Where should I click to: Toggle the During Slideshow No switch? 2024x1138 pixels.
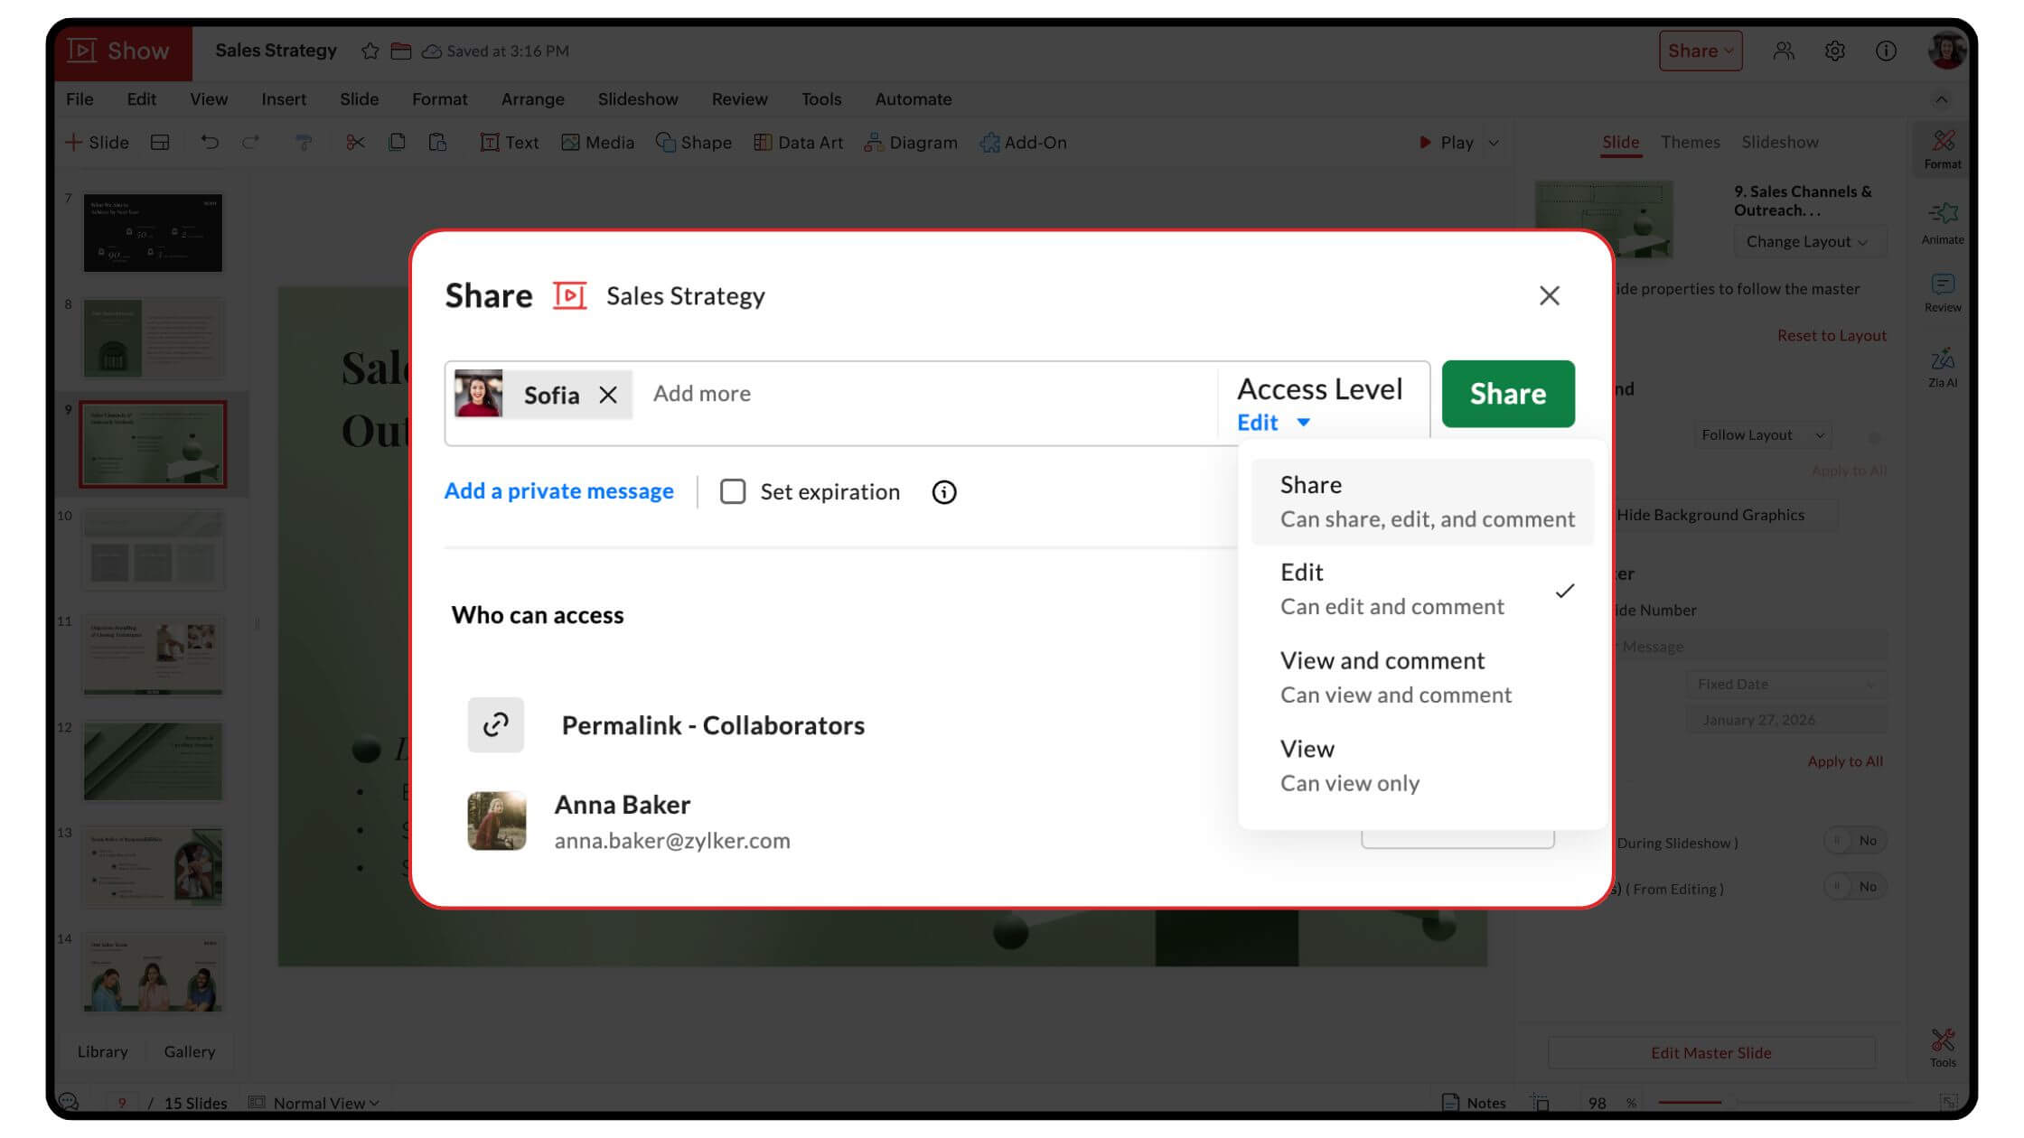tap(1853, 841)
